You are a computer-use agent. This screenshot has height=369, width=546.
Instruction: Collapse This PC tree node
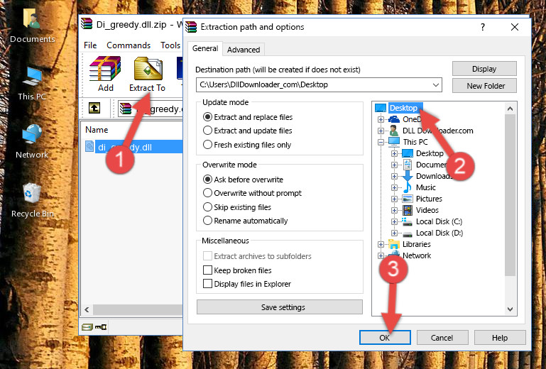click(381, 142)
